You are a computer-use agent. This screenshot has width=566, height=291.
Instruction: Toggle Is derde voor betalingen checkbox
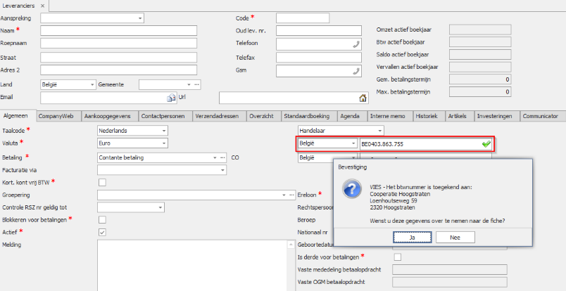coord(398,257)
